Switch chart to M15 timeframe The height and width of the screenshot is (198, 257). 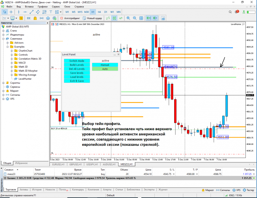[80, 12]
